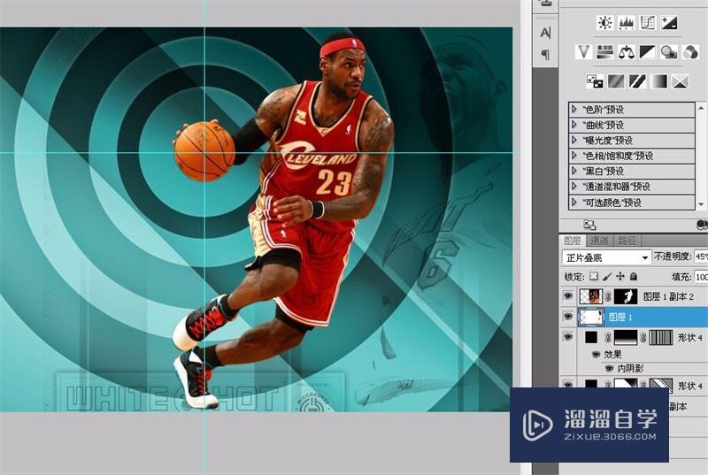
Task: Add a Selective Color adjustment
Action: click(680, 81)
